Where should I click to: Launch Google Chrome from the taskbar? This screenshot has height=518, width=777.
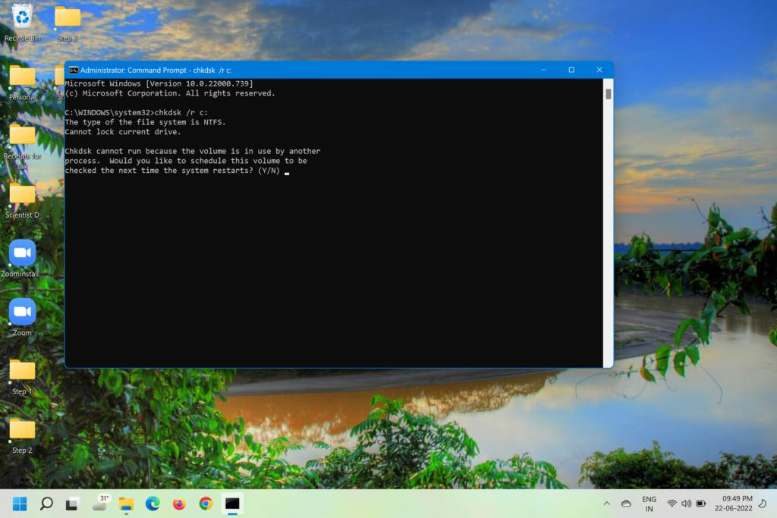click(x=206, y=503)
